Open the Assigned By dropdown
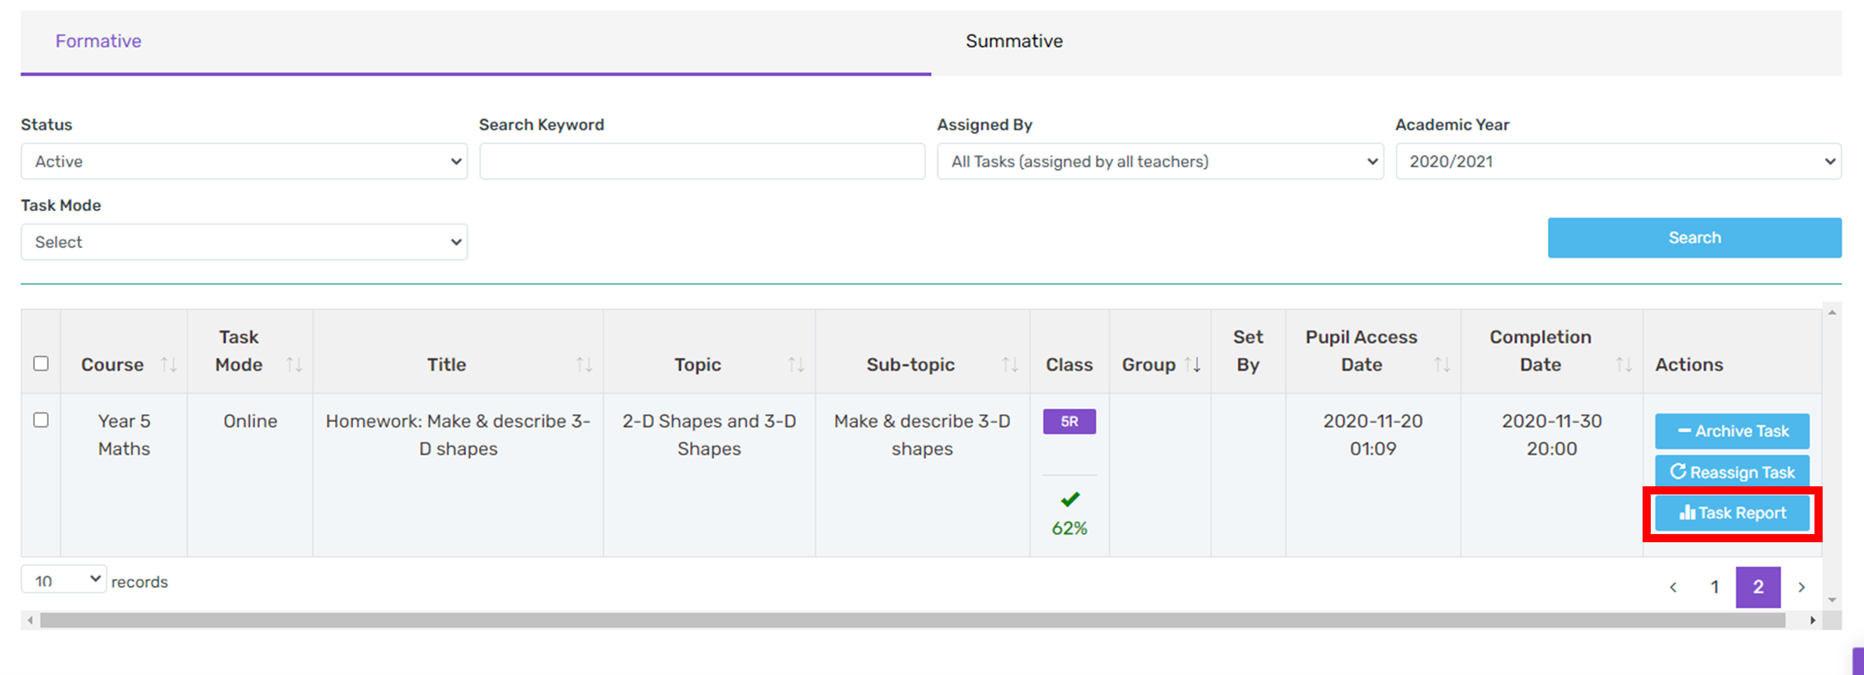This screenshot has width=1864, height=675. point(1160,161)
